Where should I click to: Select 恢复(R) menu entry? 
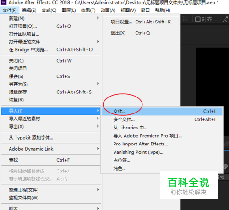(51, 100)
